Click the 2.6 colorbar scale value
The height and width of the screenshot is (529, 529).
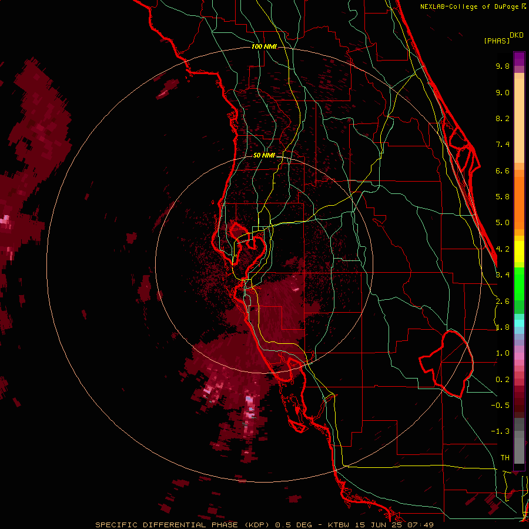click(x=503, y=302)
